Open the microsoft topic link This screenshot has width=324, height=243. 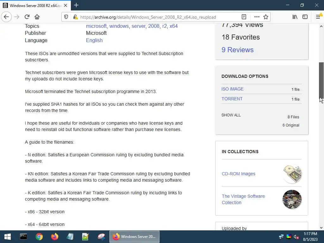pyautogui.click(x=96, y=26)
